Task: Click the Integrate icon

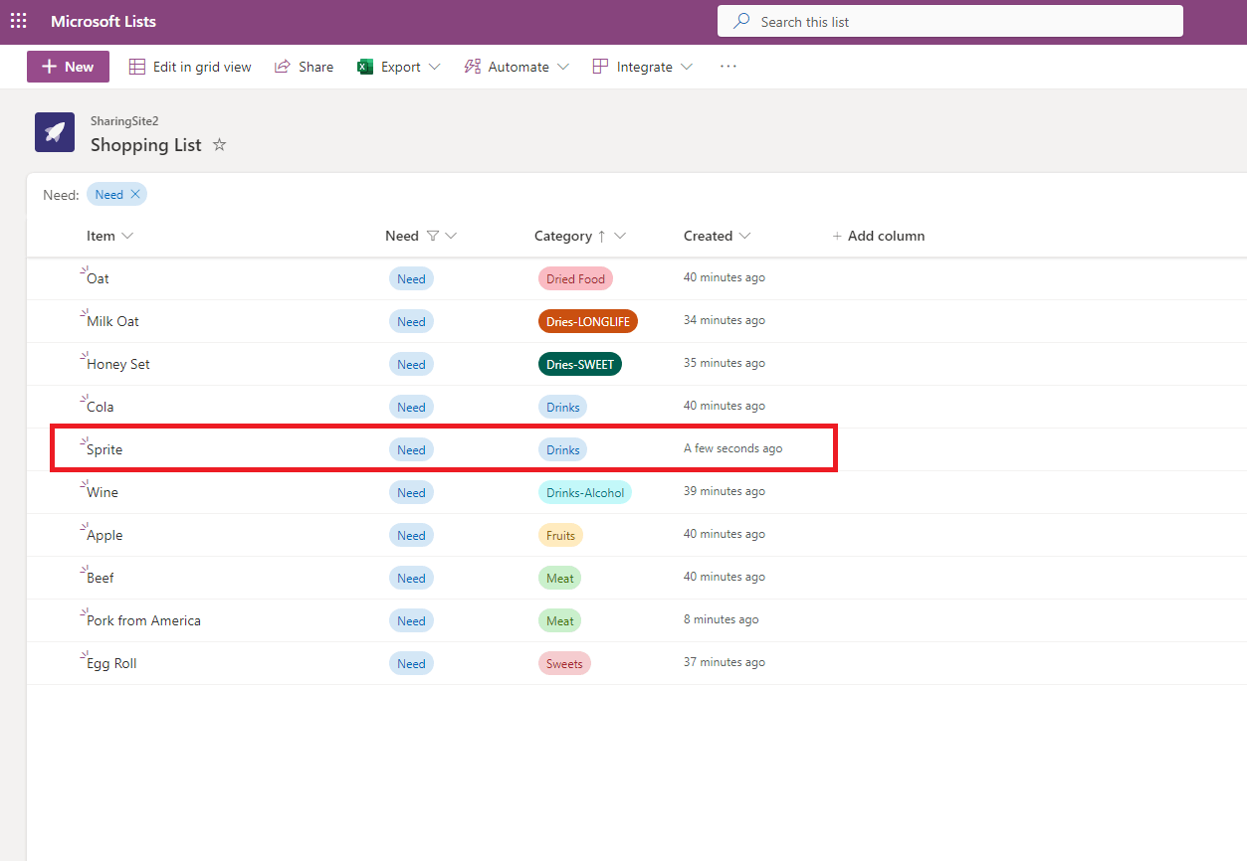Action: (x=600, y=67)
